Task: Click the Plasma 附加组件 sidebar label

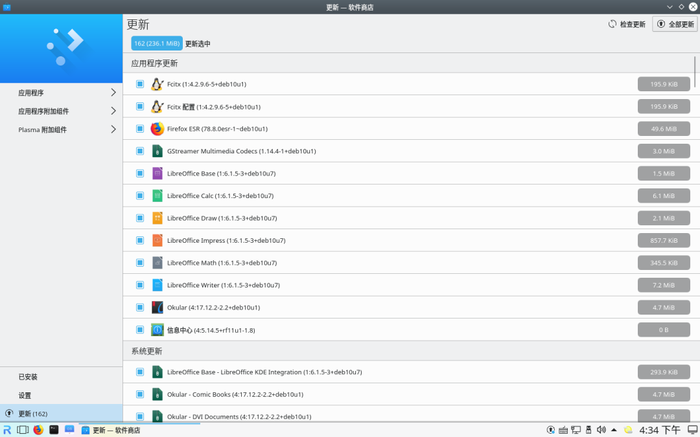Action: point(42,129)
